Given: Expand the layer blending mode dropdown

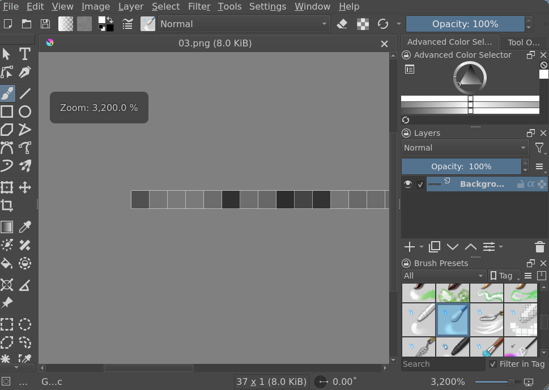Looking at the screenshot, I should click(x=465, y=148).
